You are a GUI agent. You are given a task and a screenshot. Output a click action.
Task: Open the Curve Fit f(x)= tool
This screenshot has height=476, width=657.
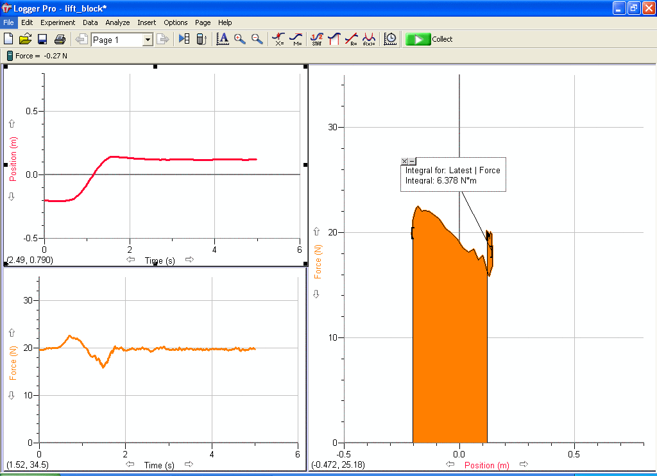pos(369,39)
